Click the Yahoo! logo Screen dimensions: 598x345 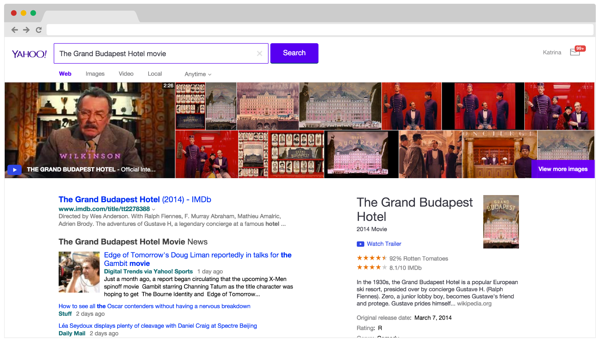[29, 54]
